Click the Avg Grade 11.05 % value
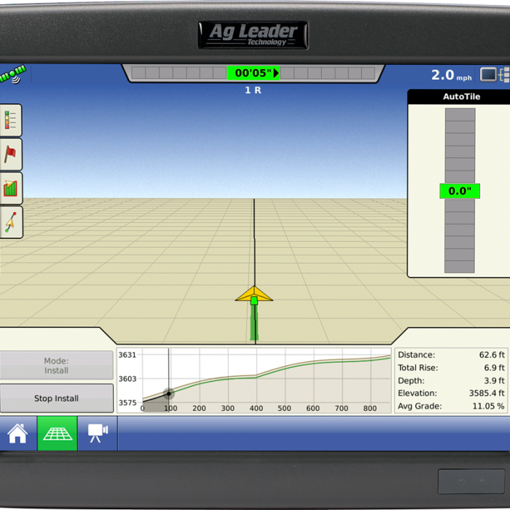 (x=488, y=406)
